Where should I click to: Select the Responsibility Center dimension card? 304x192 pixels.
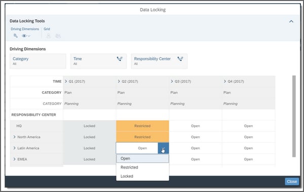[159, 61]
